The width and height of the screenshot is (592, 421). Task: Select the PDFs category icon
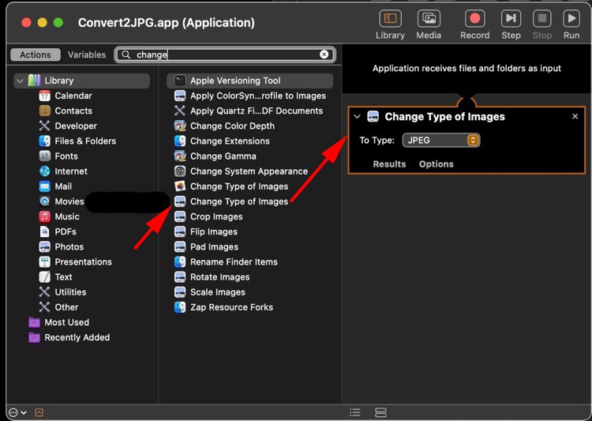click(x=44, y=231)
